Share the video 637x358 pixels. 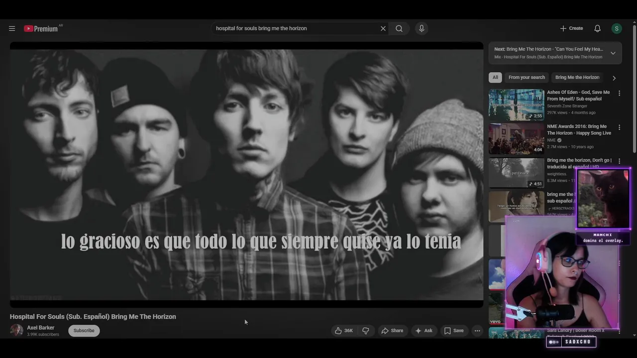392,331
